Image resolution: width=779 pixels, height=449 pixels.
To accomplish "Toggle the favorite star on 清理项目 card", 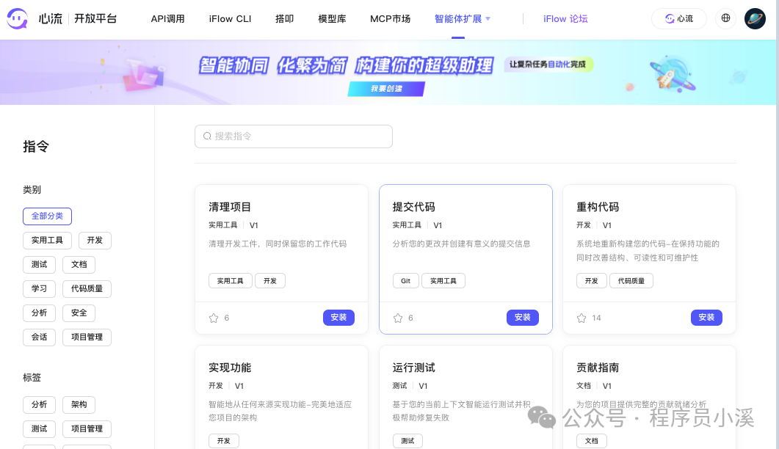I will click(213, 318).
